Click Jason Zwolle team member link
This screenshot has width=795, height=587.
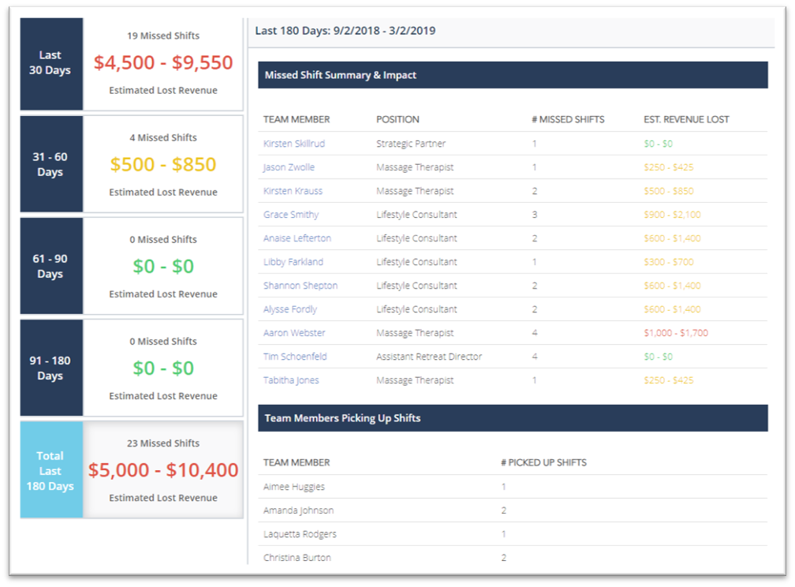[x=288, y=167]
